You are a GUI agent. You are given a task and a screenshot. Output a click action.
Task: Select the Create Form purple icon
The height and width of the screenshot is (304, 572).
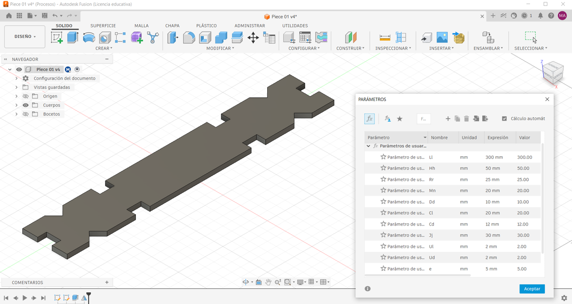click(137, 37)
